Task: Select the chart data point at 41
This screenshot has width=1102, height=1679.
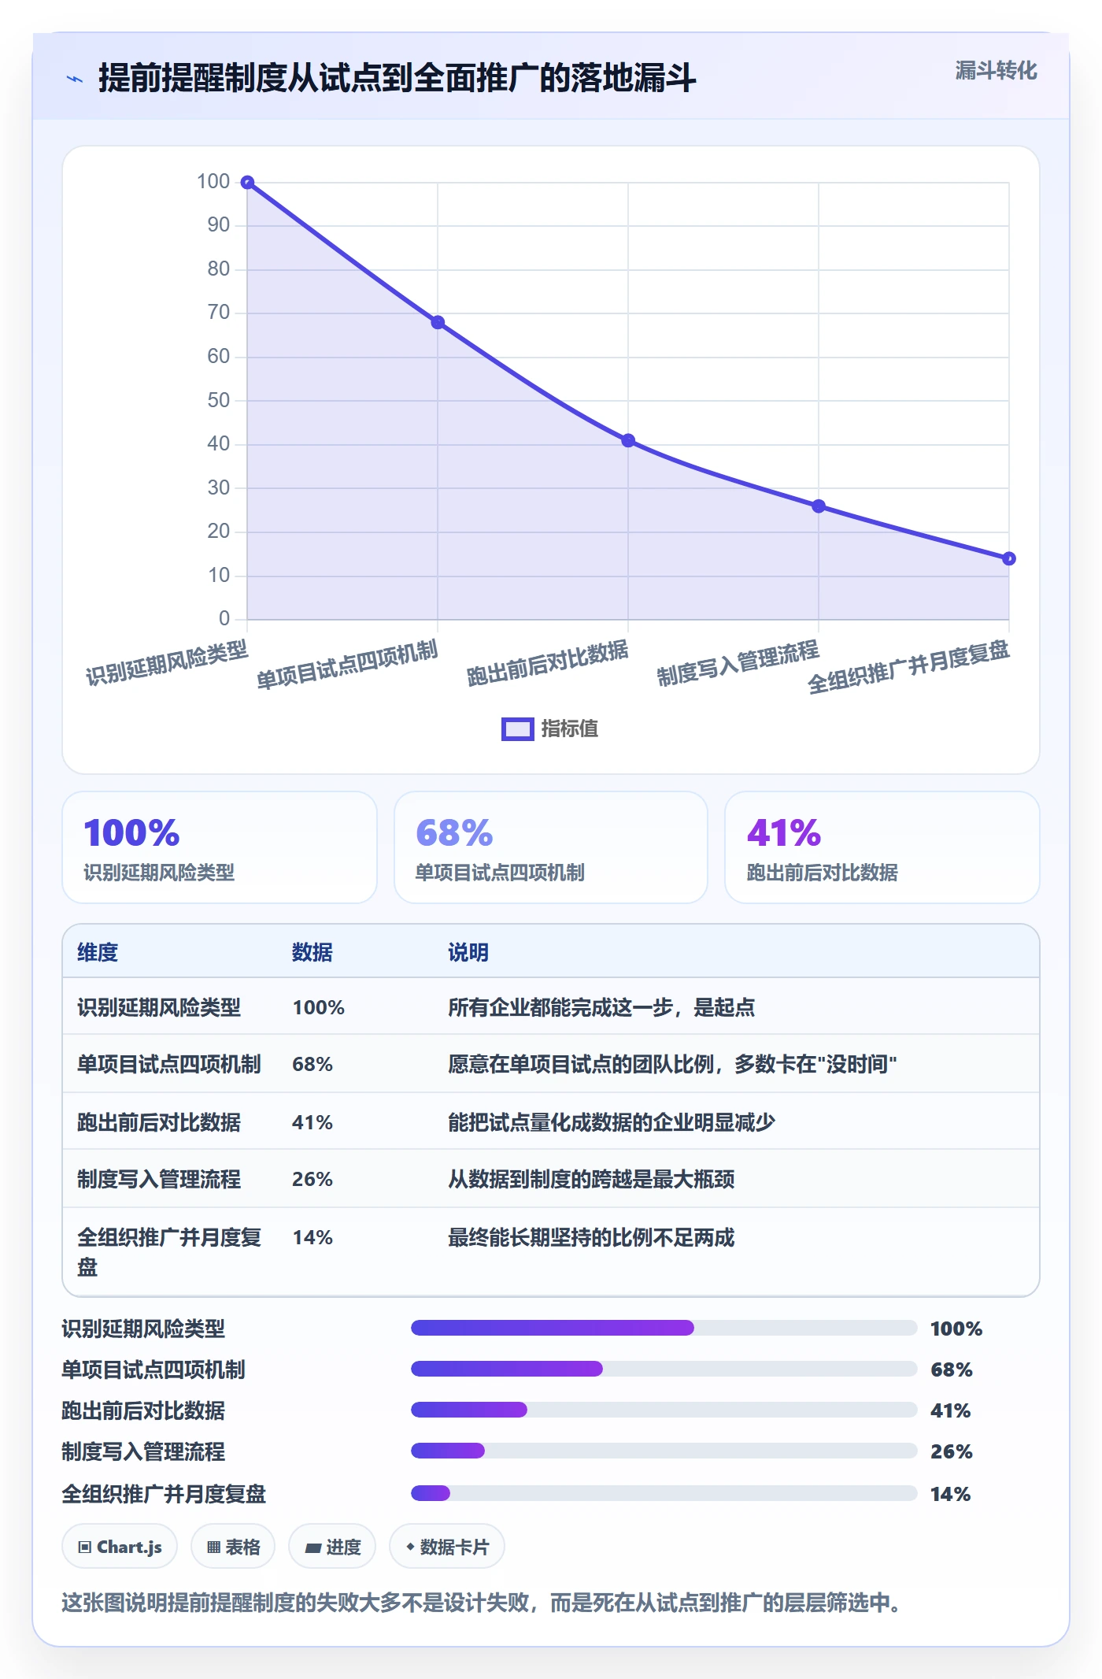Action: click(x=628, y=440)
